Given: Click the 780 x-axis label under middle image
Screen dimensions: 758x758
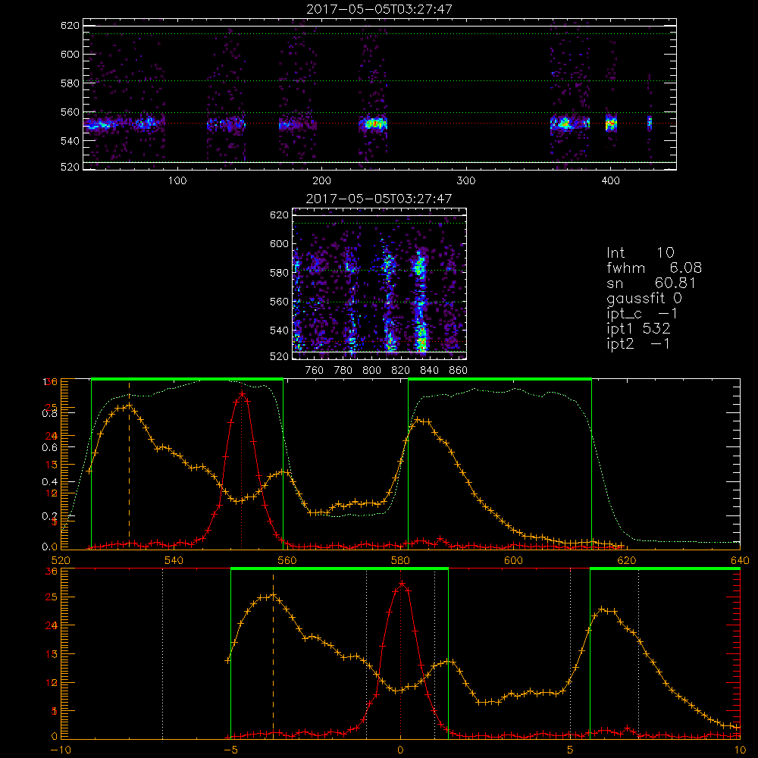Looking at the screenshot, I should 343,371.
